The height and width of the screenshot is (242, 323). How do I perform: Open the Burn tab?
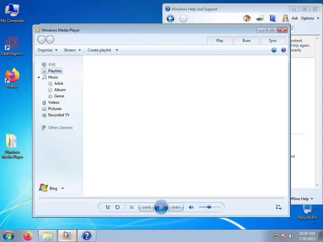pos(246,41)
